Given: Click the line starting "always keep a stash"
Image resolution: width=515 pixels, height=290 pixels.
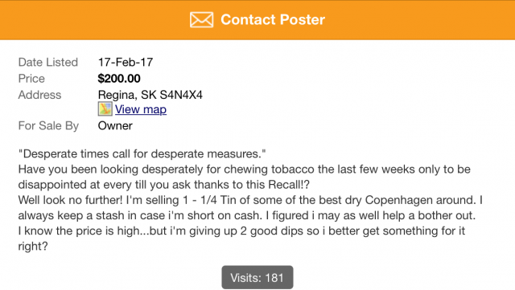Looking at the screenshot, I should (x=247, y=215).
